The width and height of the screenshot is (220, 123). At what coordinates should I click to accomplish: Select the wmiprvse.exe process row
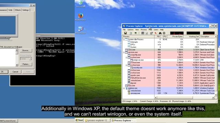[168, 60]
